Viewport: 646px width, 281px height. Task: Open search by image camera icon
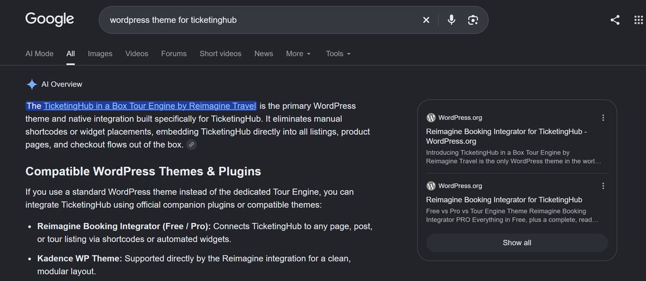click(x=473, y=20)
